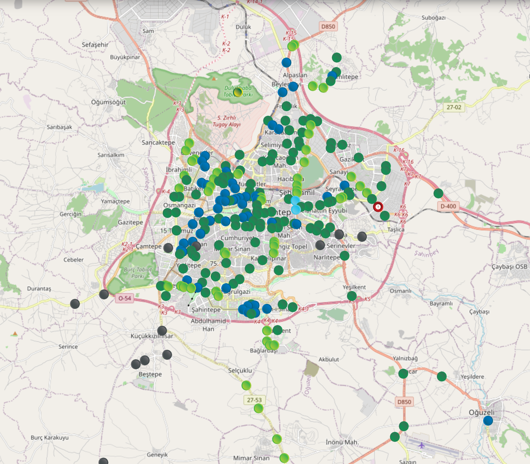The height and width of the screenshot is (464, 530).
Task: Select the light green marker right of Beylerbeyi
Action: pos(312,86)
